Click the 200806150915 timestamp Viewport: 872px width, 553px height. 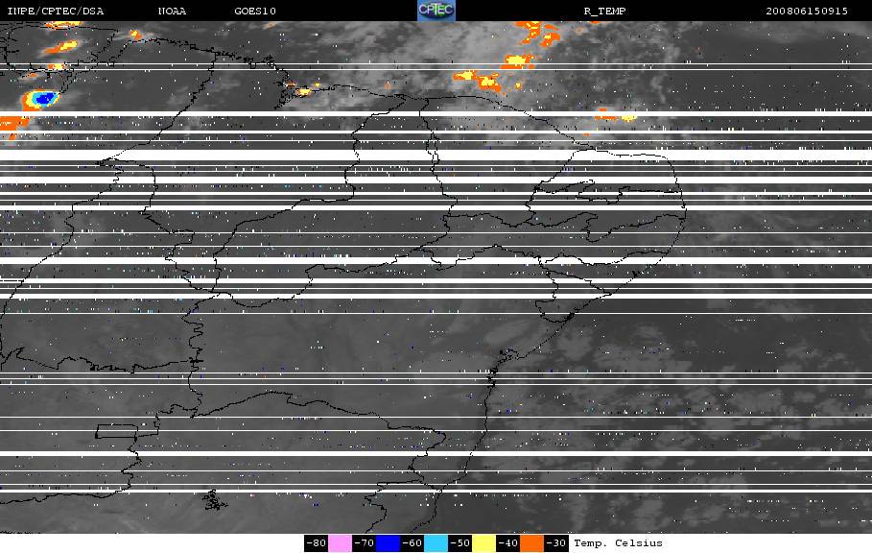point(807,12)
